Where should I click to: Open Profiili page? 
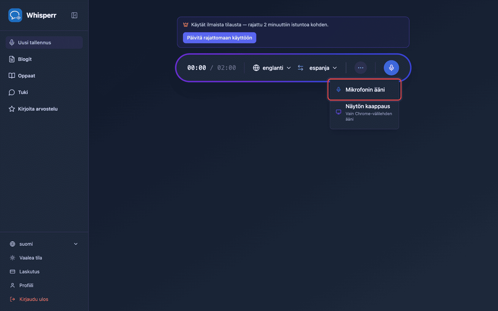tap(44, 285)
